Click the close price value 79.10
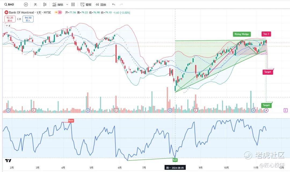Image resolution: width=290 pixels, height=172 pixels. (108, 13)
